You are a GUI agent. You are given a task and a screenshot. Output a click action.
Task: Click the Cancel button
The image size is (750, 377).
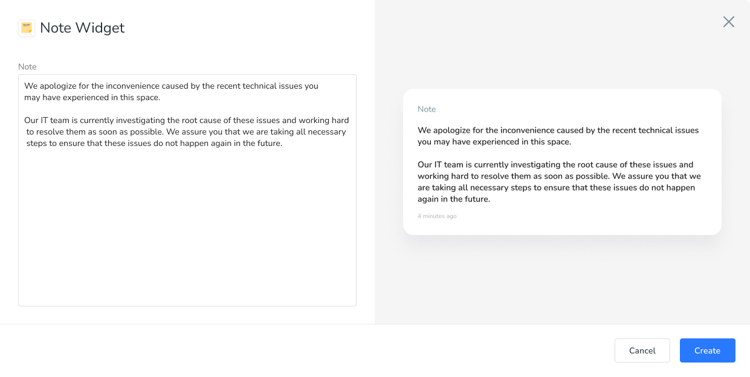pyautogui.click(x=642, y=350)
